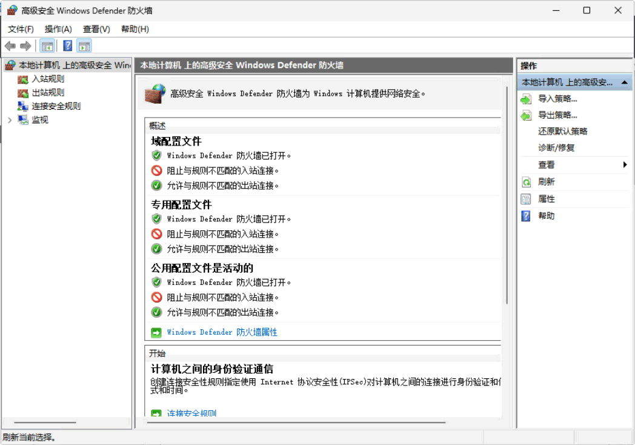Viewport: 635px width, 445px height.
Task: Click red block icon under 专用配置文件
Action: point(156,234)
